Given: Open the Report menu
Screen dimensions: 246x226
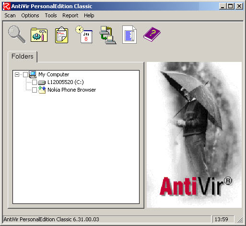Looking at the screenshot, I should click(70, 15).
